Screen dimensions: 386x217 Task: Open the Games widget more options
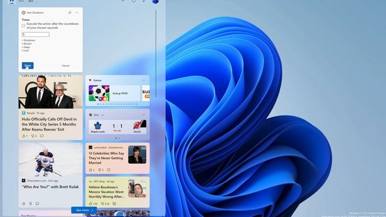click(x=144, y=80)
